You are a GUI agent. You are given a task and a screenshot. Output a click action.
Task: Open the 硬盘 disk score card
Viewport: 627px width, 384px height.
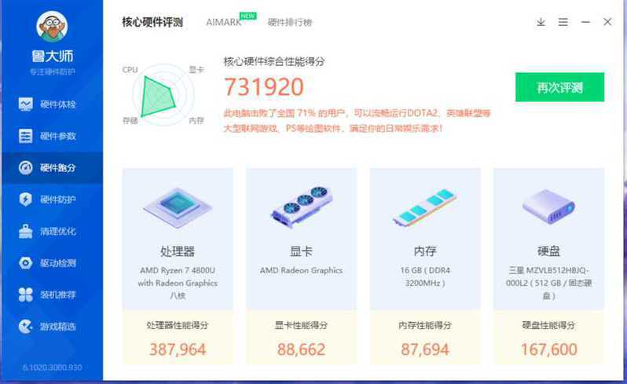click(548, 266)
